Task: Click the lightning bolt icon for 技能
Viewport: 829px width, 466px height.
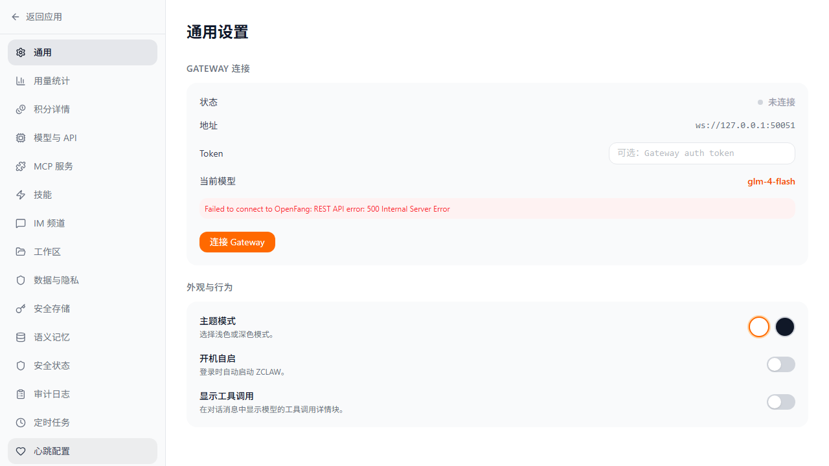Action: tap(21, 195)
